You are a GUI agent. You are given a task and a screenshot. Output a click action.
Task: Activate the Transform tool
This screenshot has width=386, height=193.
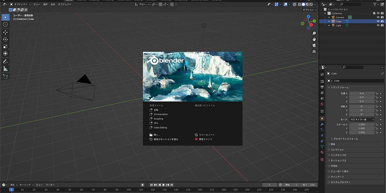click(x=5, y=53)
